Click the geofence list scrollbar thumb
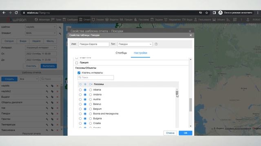This screenshot has height=146, width=261. coord(177,93)
